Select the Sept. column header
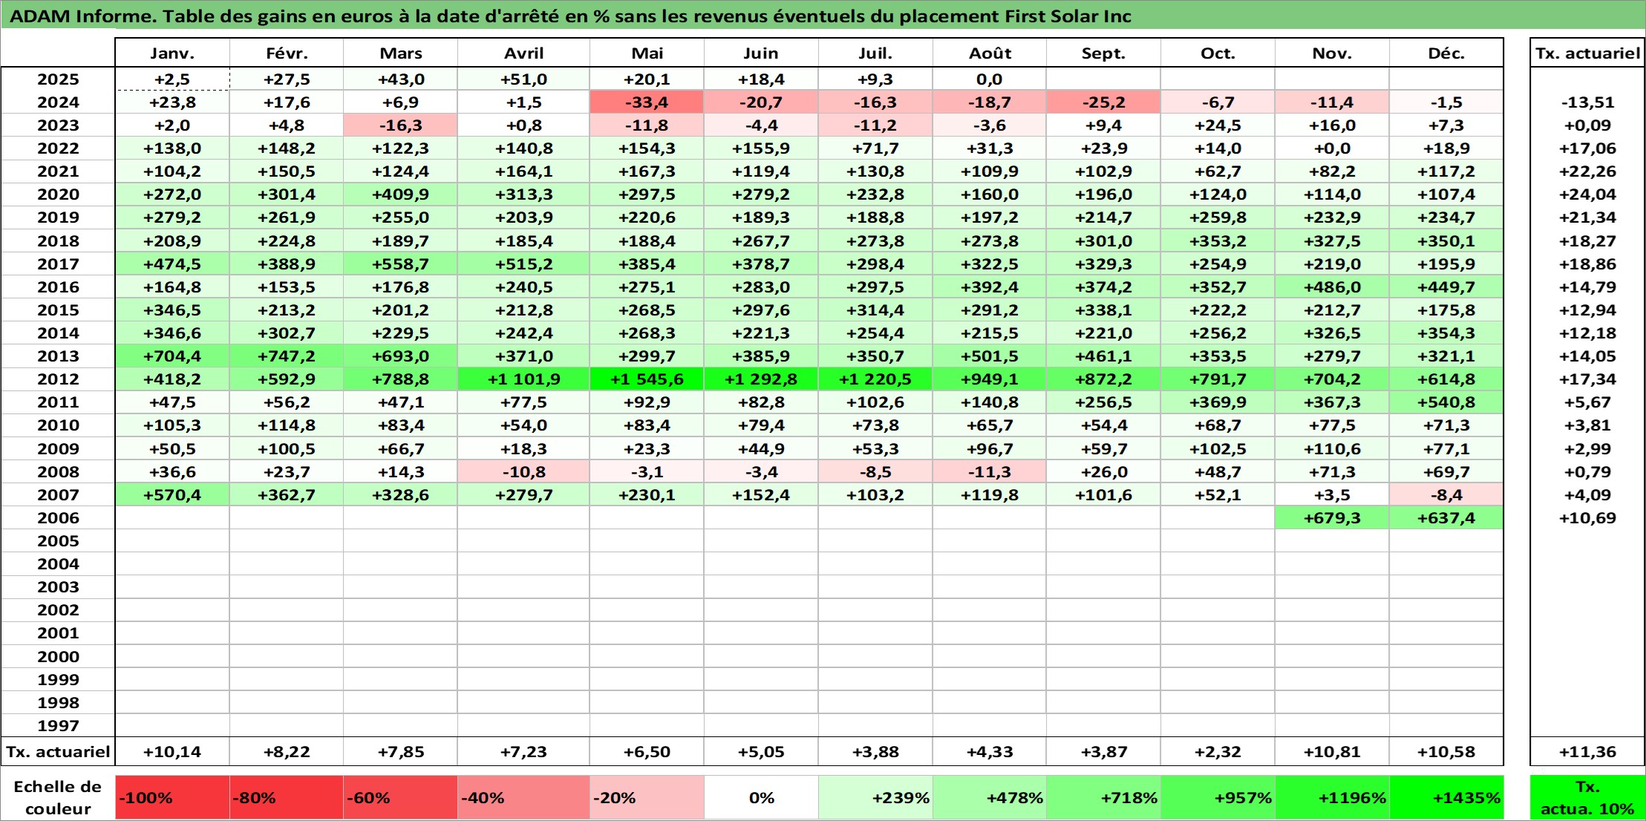This screenshot has height=821, width=1646. 1103,53
